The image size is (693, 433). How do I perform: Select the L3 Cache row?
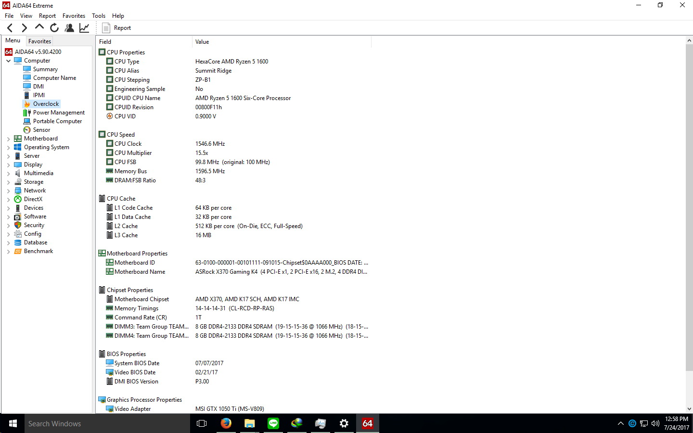tap(233, 235)
